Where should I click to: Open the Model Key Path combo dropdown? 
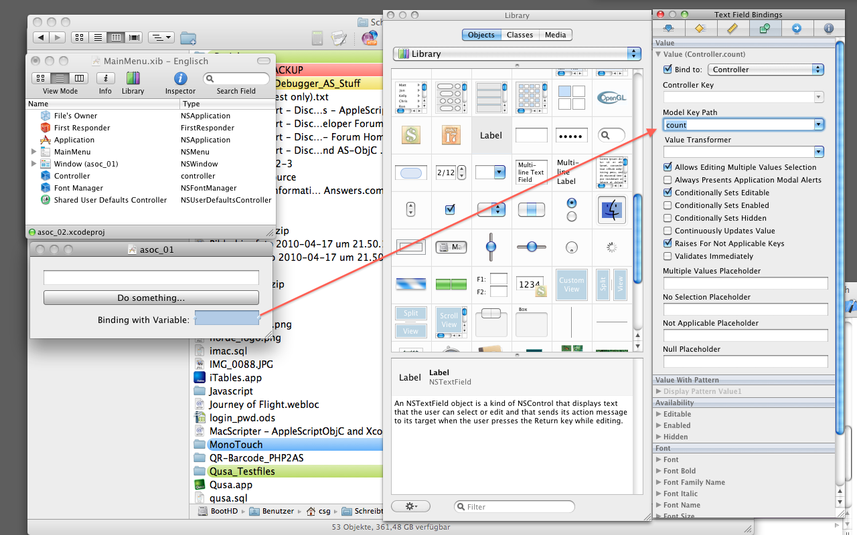(x=818, y=125)
